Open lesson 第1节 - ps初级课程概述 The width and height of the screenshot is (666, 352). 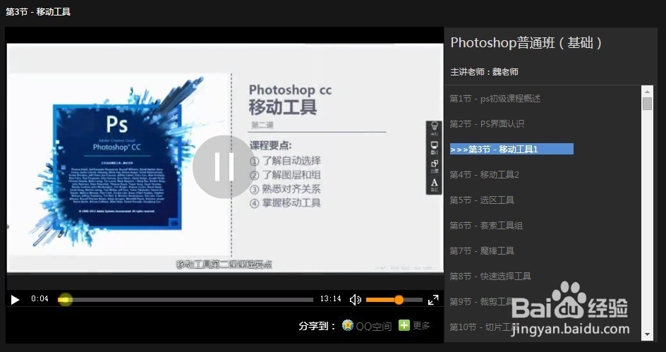point(495,99)
